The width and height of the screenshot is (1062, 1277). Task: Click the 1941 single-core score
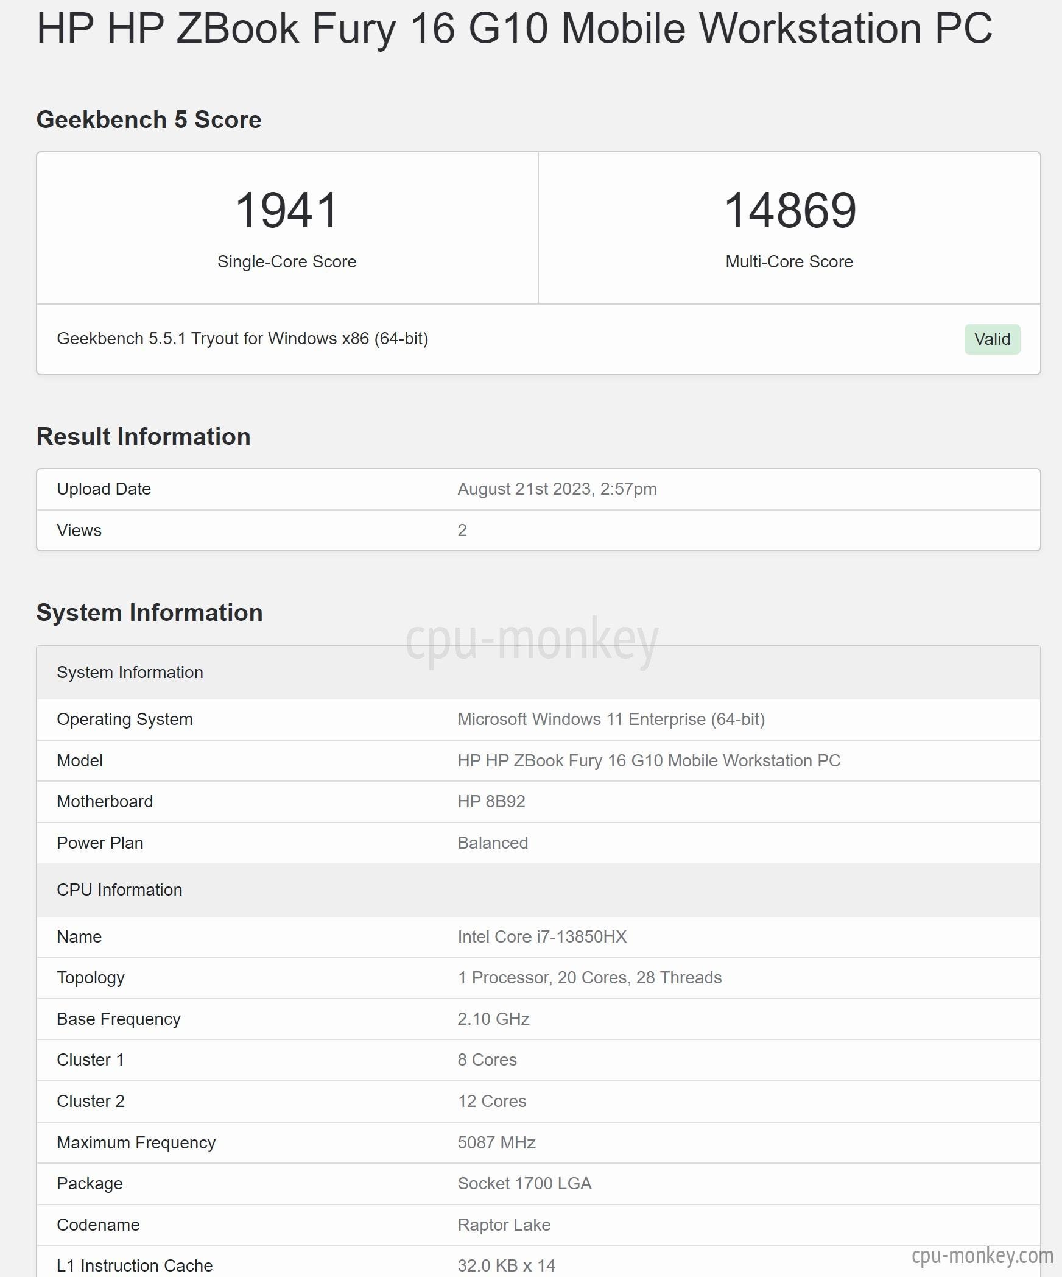coord(287,211)
